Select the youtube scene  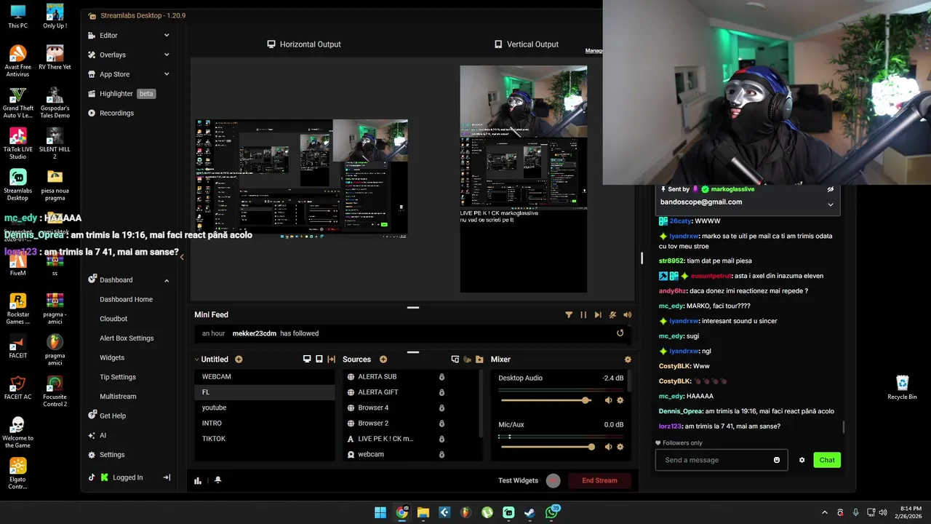click(x=265, y=408)
